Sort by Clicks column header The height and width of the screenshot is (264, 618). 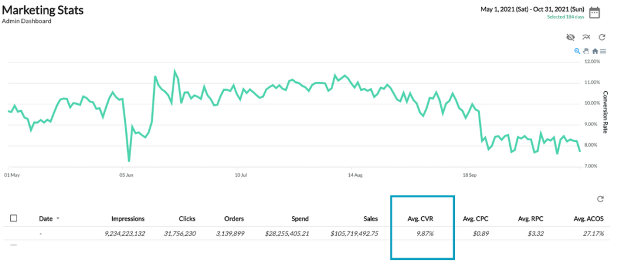188,219
